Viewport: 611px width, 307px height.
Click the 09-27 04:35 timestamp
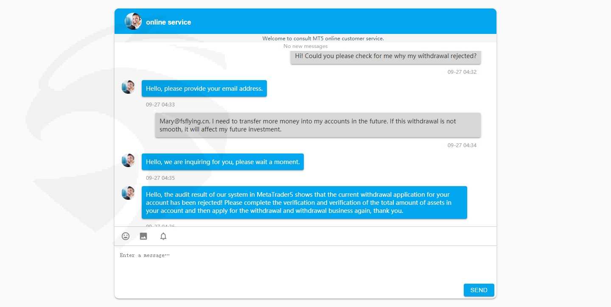click(160, 178)
